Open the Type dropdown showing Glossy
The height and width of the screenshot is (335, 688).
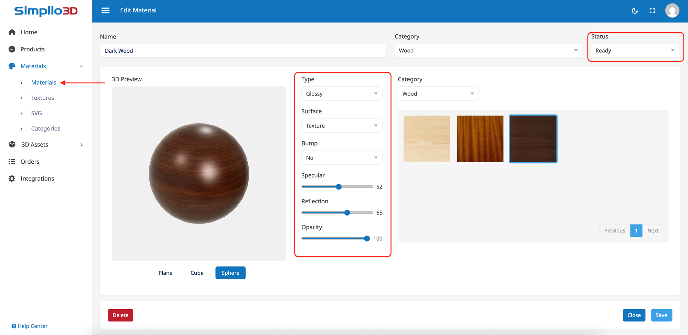pos(342,93)
